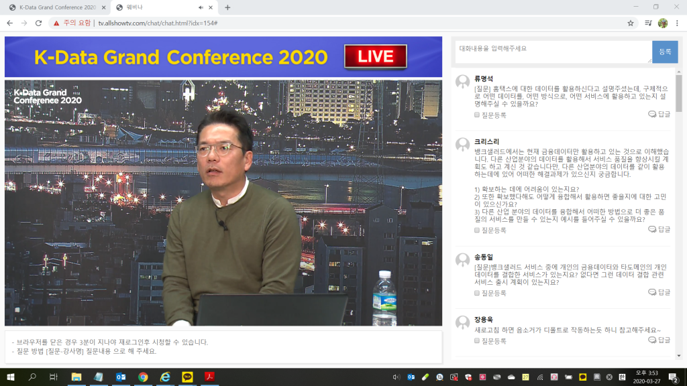This screenshot has height=386, width=687.
Task: Click the red LIVE badge
Action: click(376, 56)
